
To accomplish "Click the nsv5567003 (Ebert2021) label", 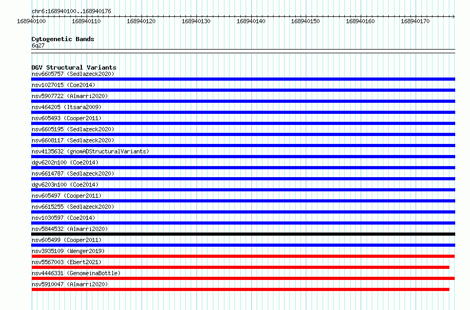I will [67, 262].
